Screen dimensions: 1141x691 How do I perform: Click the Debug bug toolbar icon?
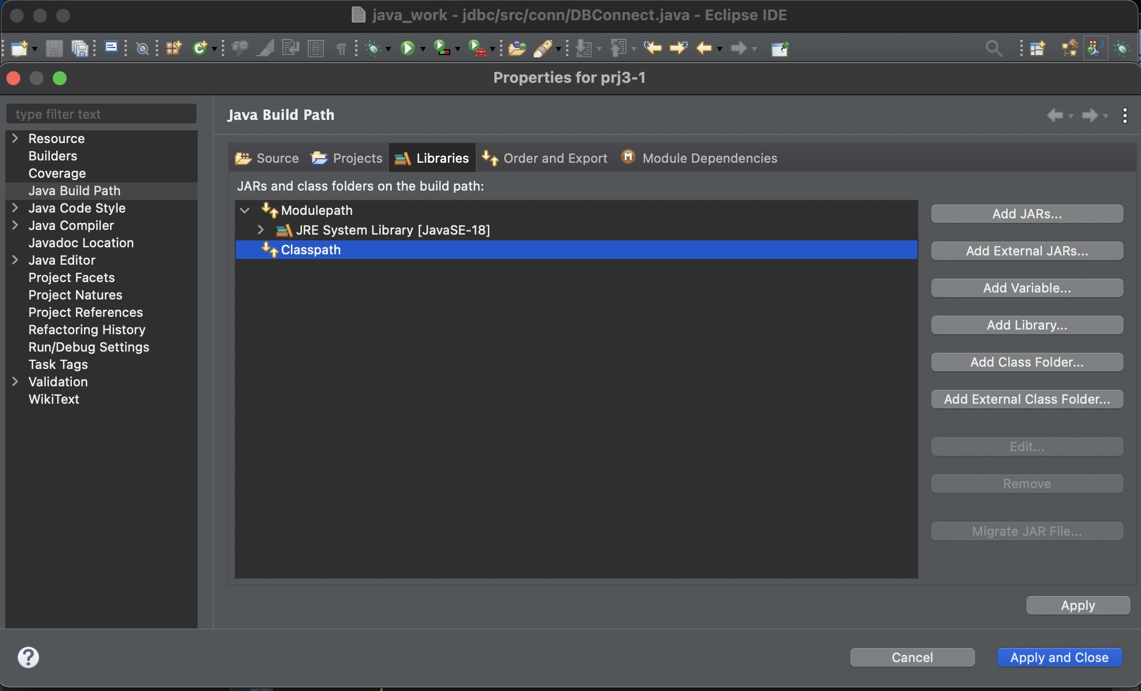click(373, 49)
